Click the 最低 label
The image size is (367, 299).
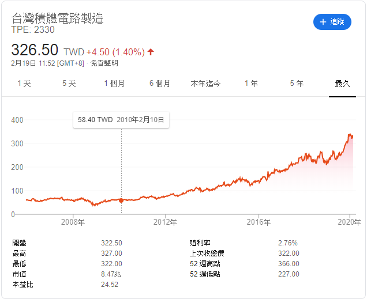click(x=19, y=264)
